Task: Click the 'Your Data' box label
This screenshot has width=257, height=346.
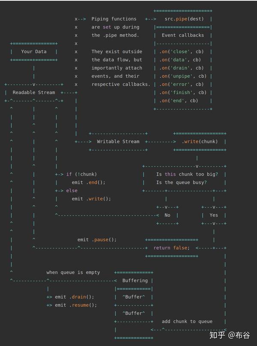Action: tap(34, 52)
